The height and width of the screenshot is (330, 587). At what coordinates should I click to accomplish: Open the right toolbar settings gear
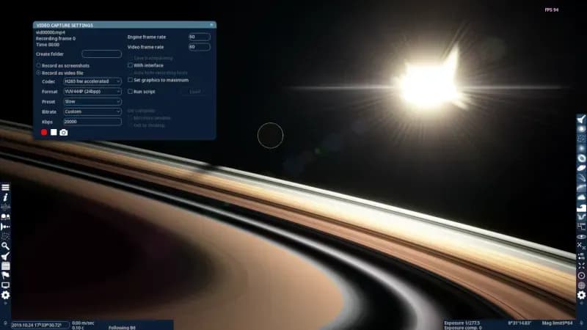[581, 295]
